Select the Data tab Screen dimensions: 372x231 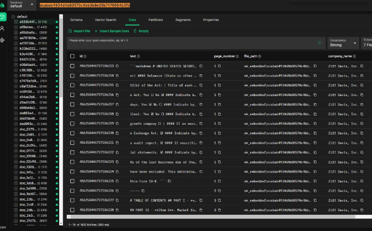click(132, 20)
